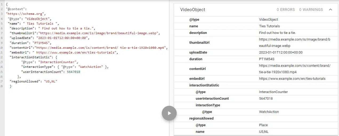Viewport: 339px width, 136px height.
Task: Click the interactionStatistic row in results
Action: point(256,85)
